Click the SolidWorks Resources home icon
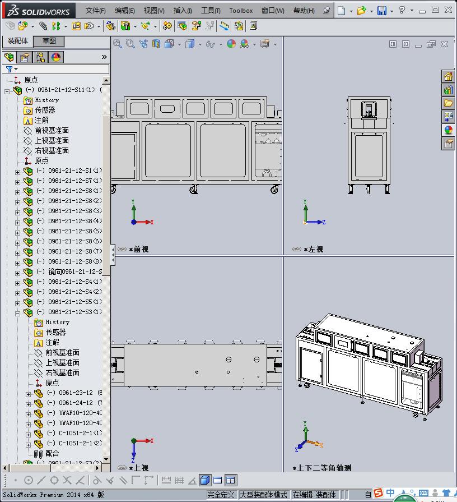This screenshot has height=502, width=457. [448, 76]
